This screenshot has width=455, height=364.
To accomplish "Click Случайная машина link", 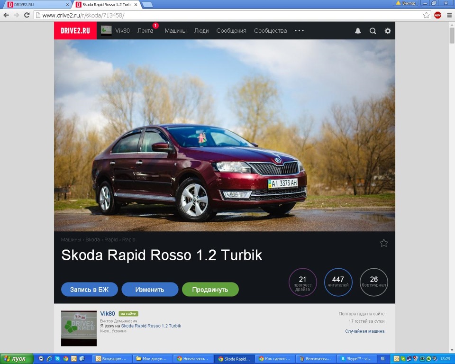I will click(x=365, y=331).
